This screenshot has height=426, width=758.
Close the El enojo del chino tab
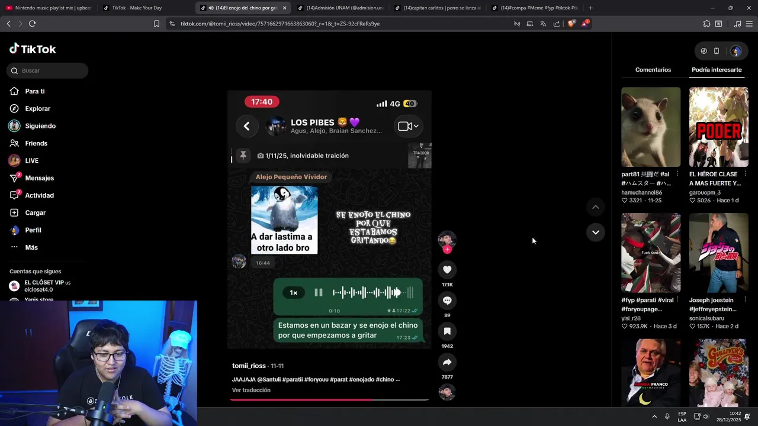pyautogui.click(x=284, y=8)
